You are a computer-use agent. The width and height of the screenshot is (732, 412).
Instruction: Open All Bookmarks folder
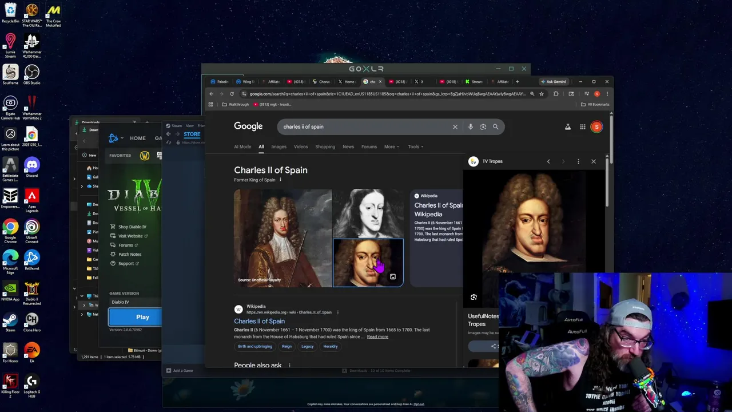[x=595, y=105]
